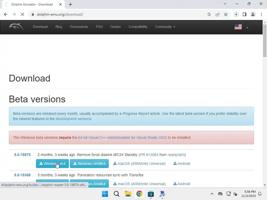267x200 pixels.
Task: Expand the Community menu
Action: [x=165, y=27]
